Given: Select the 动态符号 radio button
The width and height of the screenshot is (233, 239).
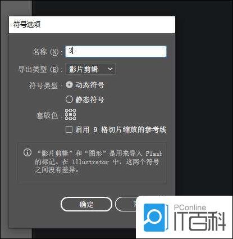Looking at the screenshot, I should point(69,85).
